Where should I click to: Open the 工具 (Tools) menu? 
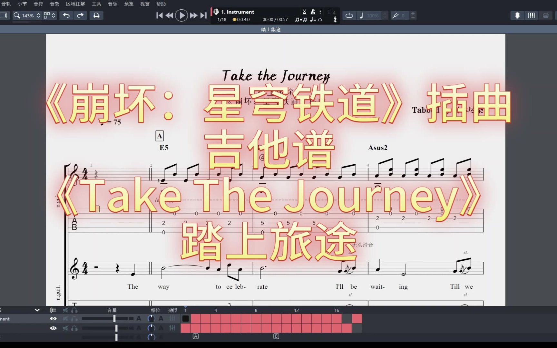coord(96,4)
